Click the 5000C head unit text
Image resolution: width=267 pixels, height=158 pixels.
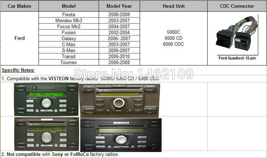(173, 32)
